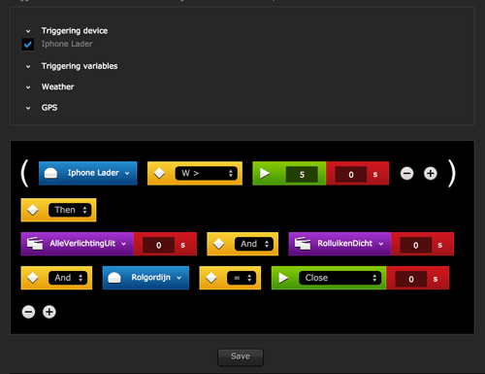Viewport: 485px width, 374px height.
Task: Save the scene
Action: 241,357
